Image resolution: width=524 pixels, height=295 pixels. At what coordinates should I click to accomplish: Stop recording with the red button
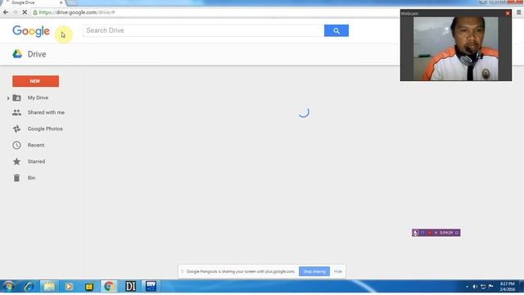point(429,233)
